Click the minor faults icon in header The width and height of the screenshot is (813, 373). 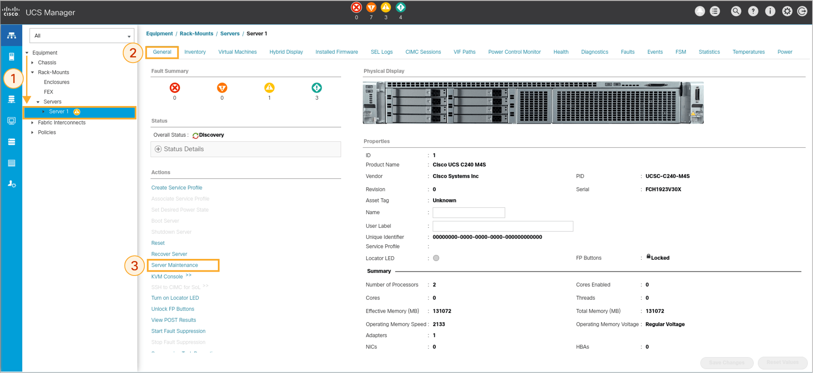(x=386, y=7)
